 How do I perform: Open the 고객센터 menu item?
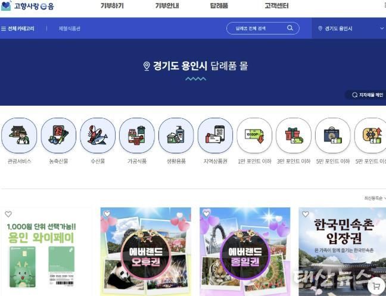tap(276, 6)
